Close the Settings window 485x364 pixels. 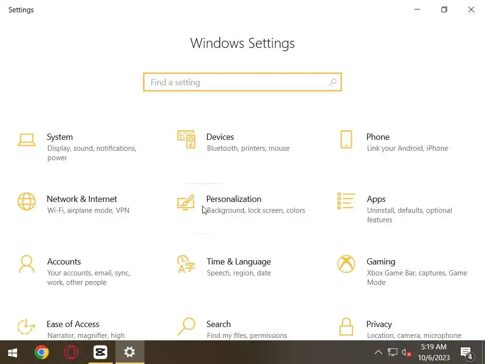[x=471, y=9]
